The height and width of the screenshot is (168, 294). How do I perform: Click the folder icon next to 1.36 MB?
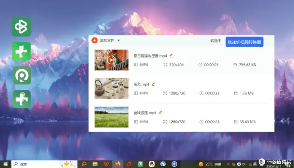pos(236,93)
